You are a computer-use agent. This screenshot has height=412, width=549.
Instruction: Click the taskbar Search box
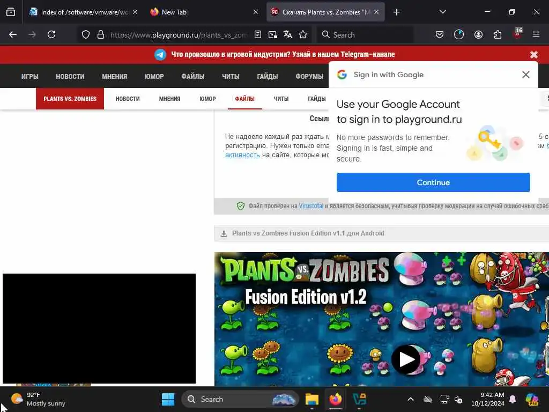coord(240,399)
